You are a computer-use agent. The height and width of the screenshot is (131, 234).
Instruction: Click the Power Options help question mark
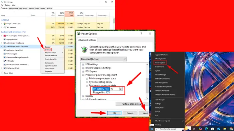(x=141, y=34)
